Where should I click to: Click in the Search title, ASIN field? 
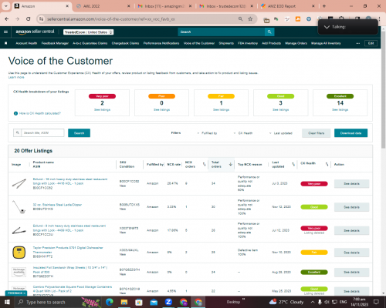[x=42, y=133]
